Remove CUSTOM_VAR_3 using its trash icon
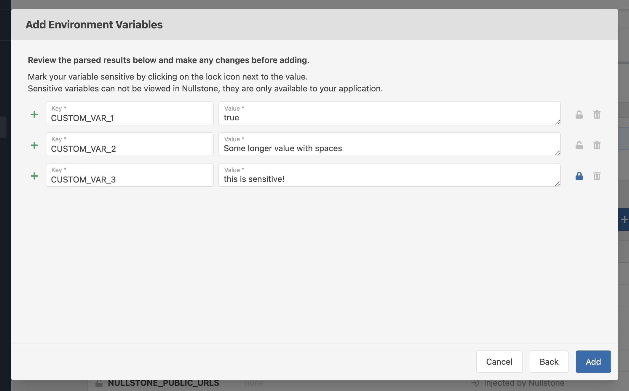 pos(597,176)
